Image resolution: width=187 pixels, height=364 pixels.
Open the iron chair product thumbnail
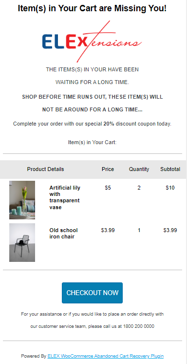tap(22, 243)
